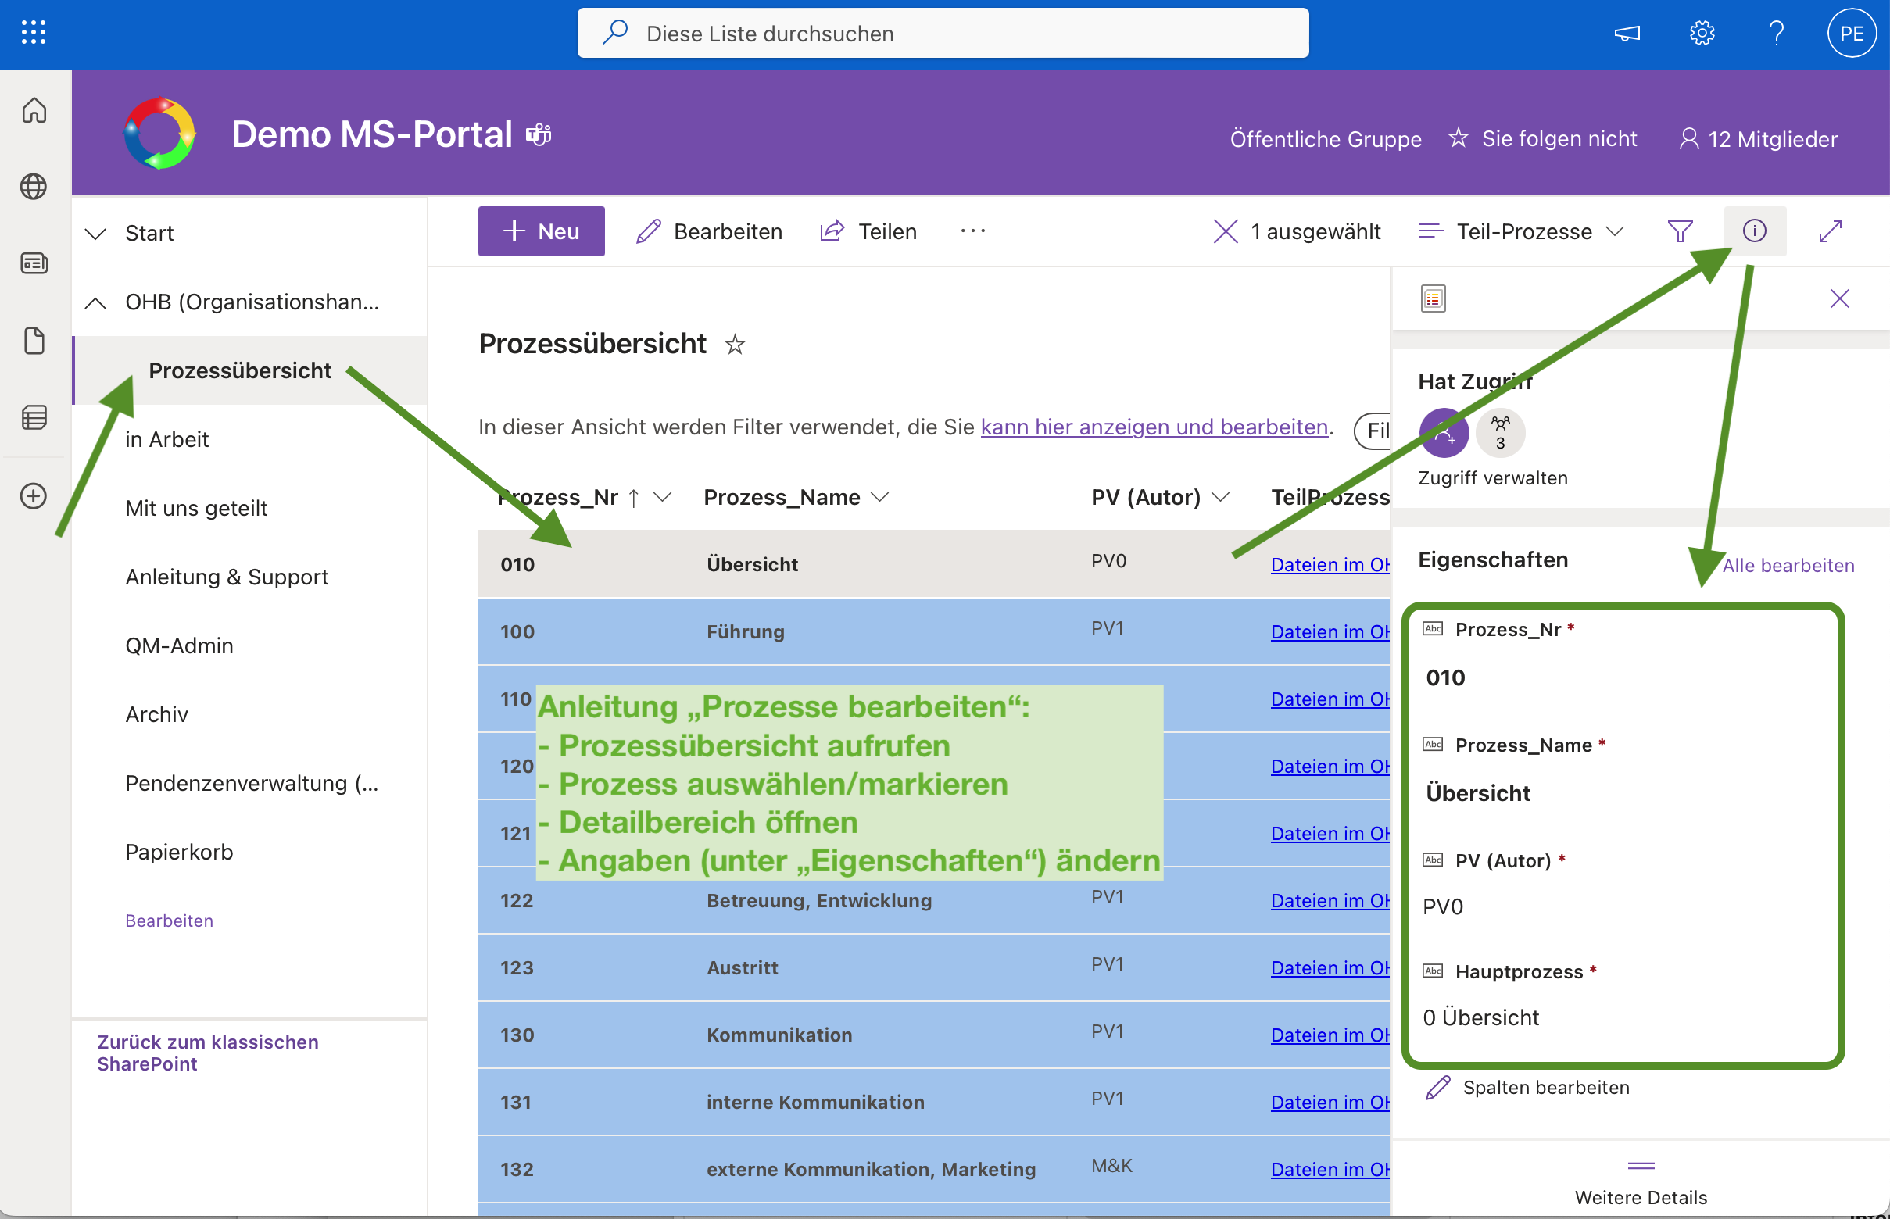The image size is (1890, 1219).
Task: Open the app launcher waffle icon
Action: (x=34, y=33)
